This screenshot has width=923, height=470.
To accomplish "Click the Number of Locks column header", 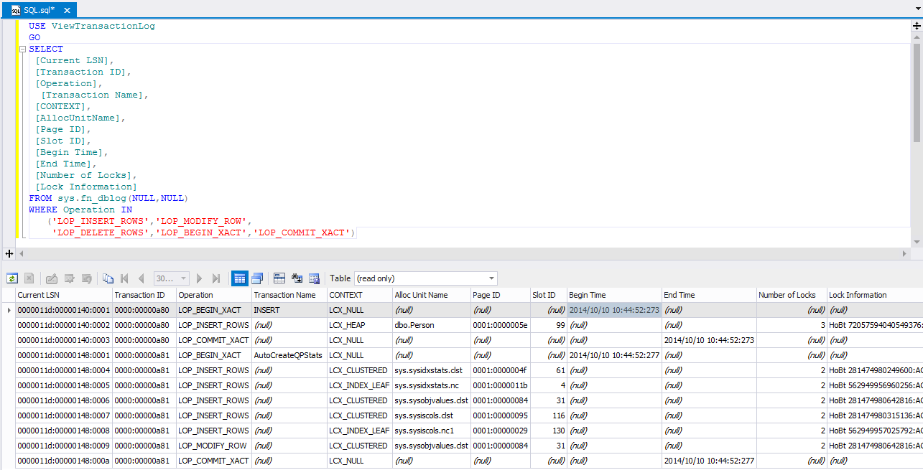I will click(791, 295).
